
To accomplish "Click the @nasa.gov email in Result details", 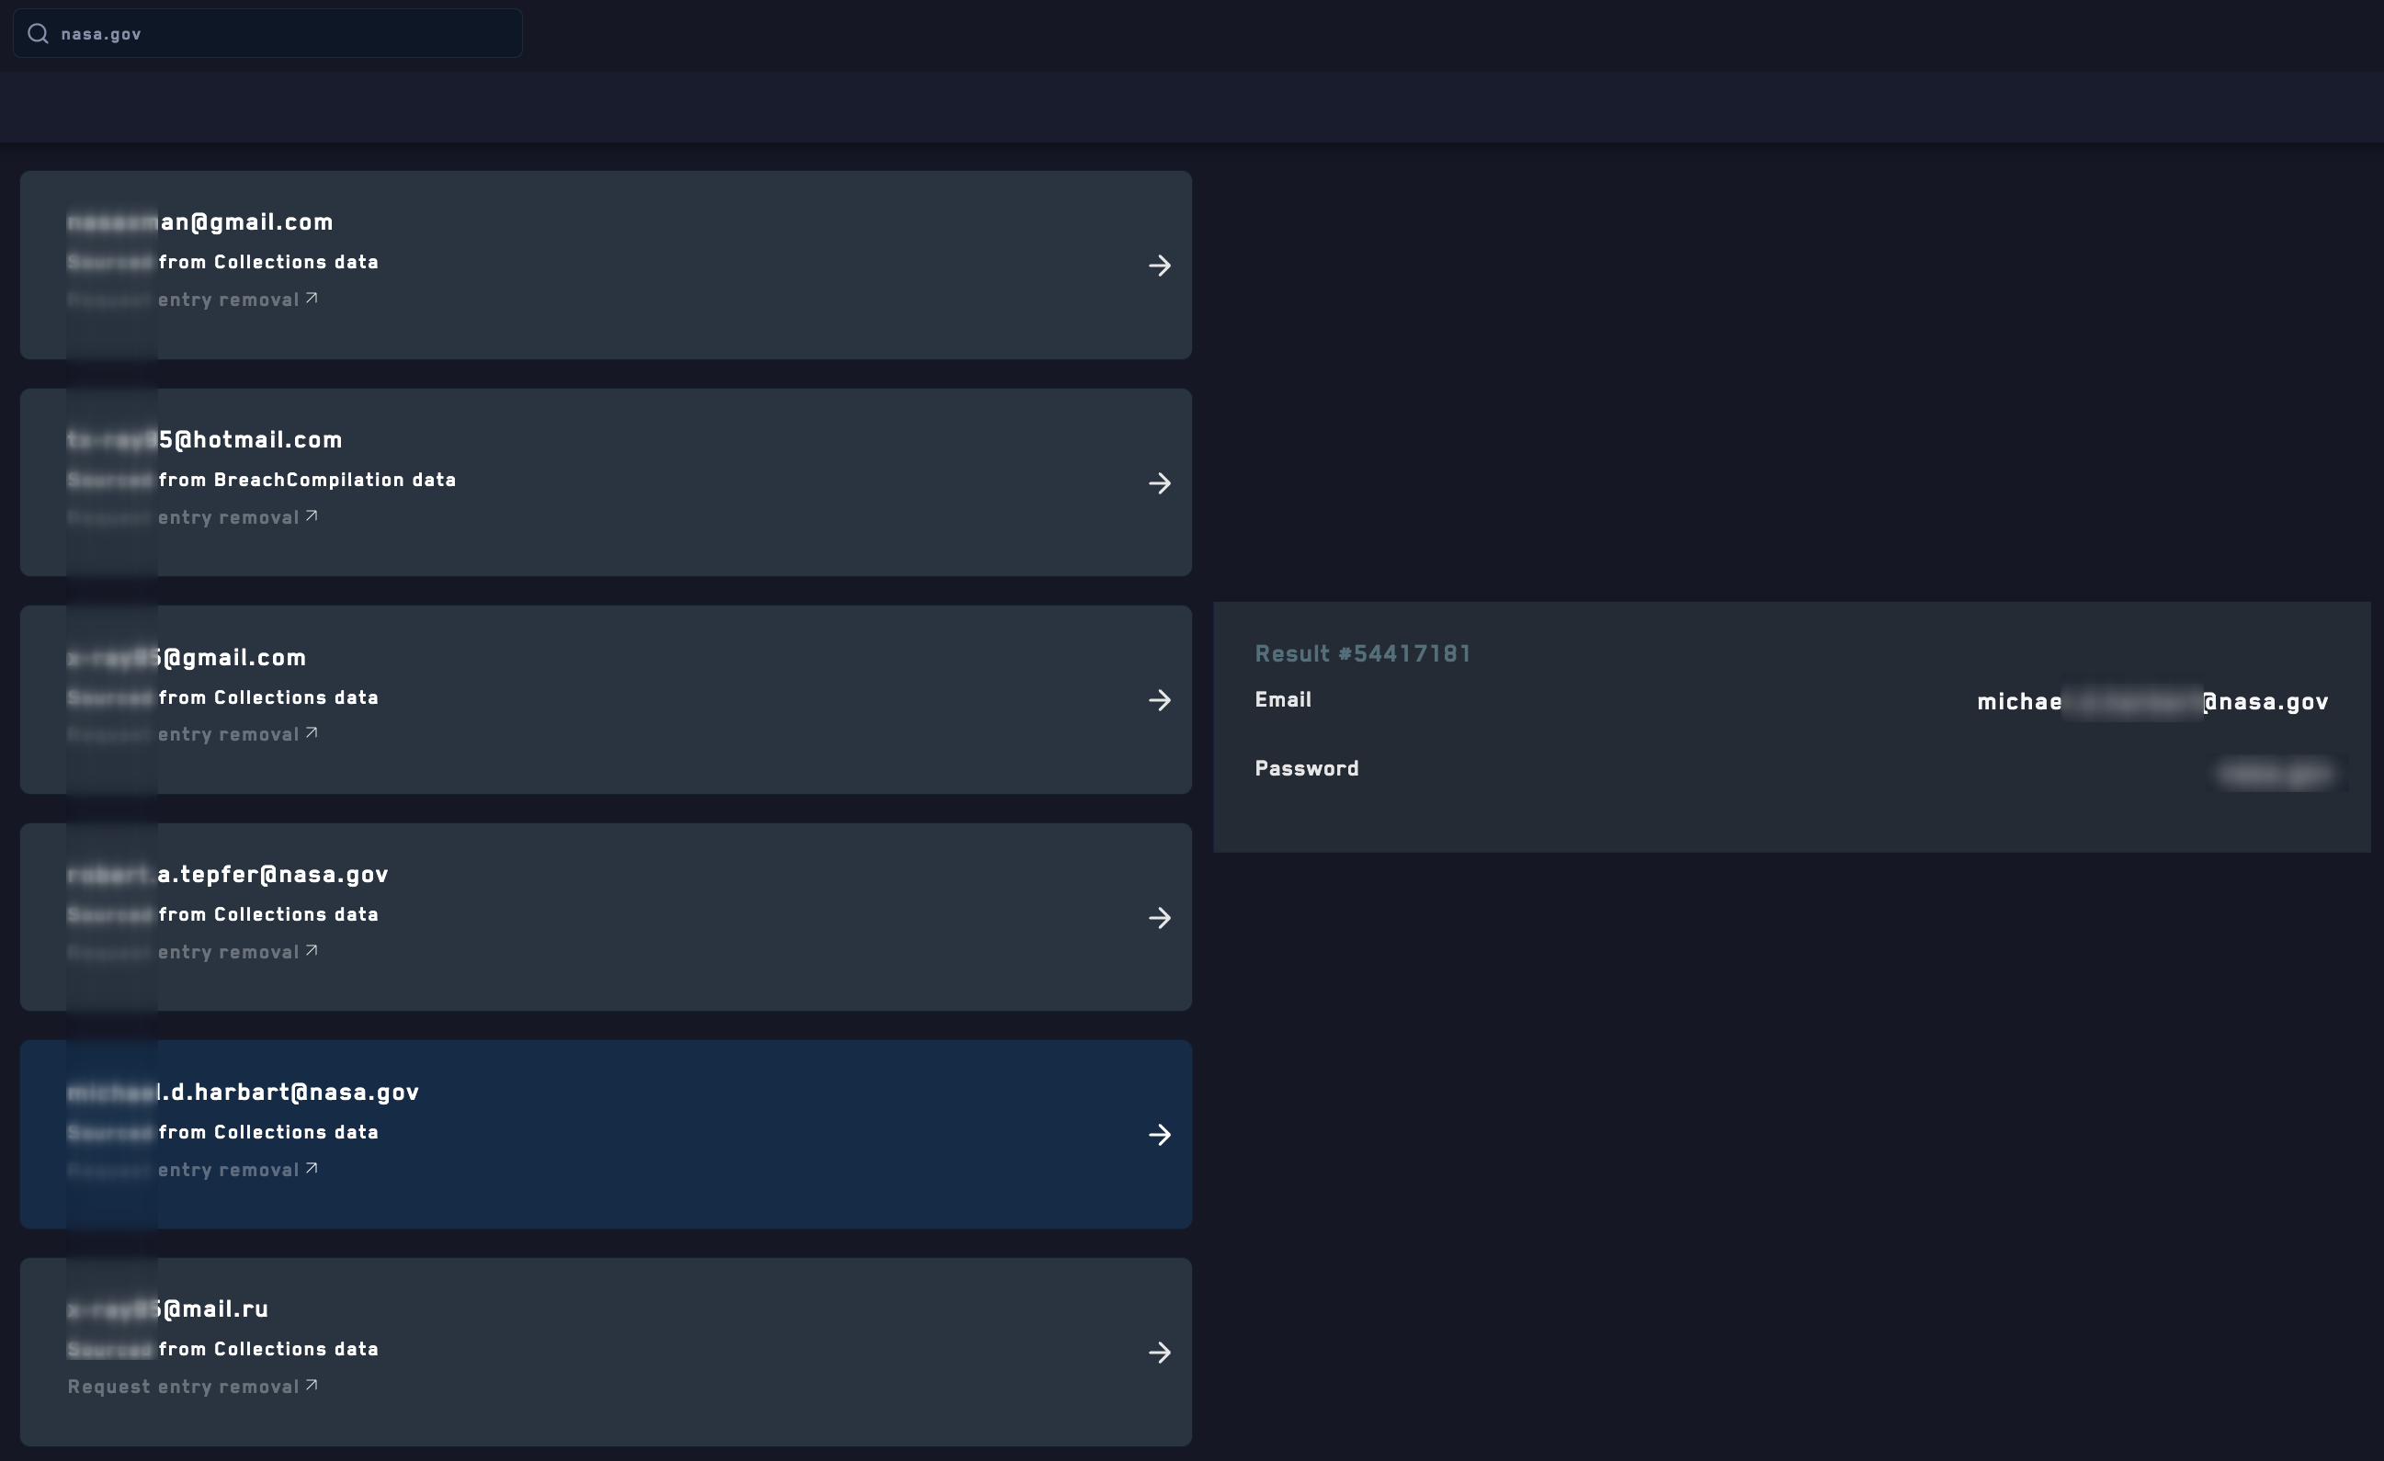I will point(2151,702).
